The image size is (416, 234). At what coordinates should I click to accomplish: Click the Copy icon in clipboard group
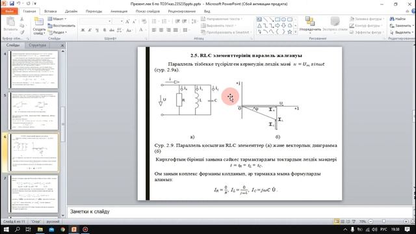pos(21,26)
